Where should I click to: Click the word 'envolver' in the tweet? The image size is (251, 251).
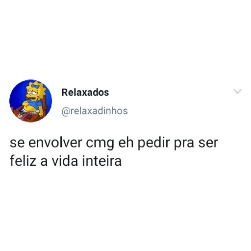(x=55, y=143)
